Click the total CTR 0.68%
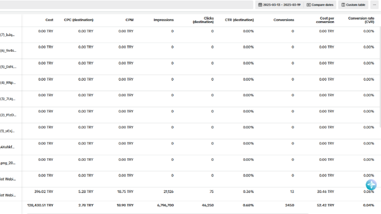This screenshot has height=214, width=381. (x=248, y=205)
